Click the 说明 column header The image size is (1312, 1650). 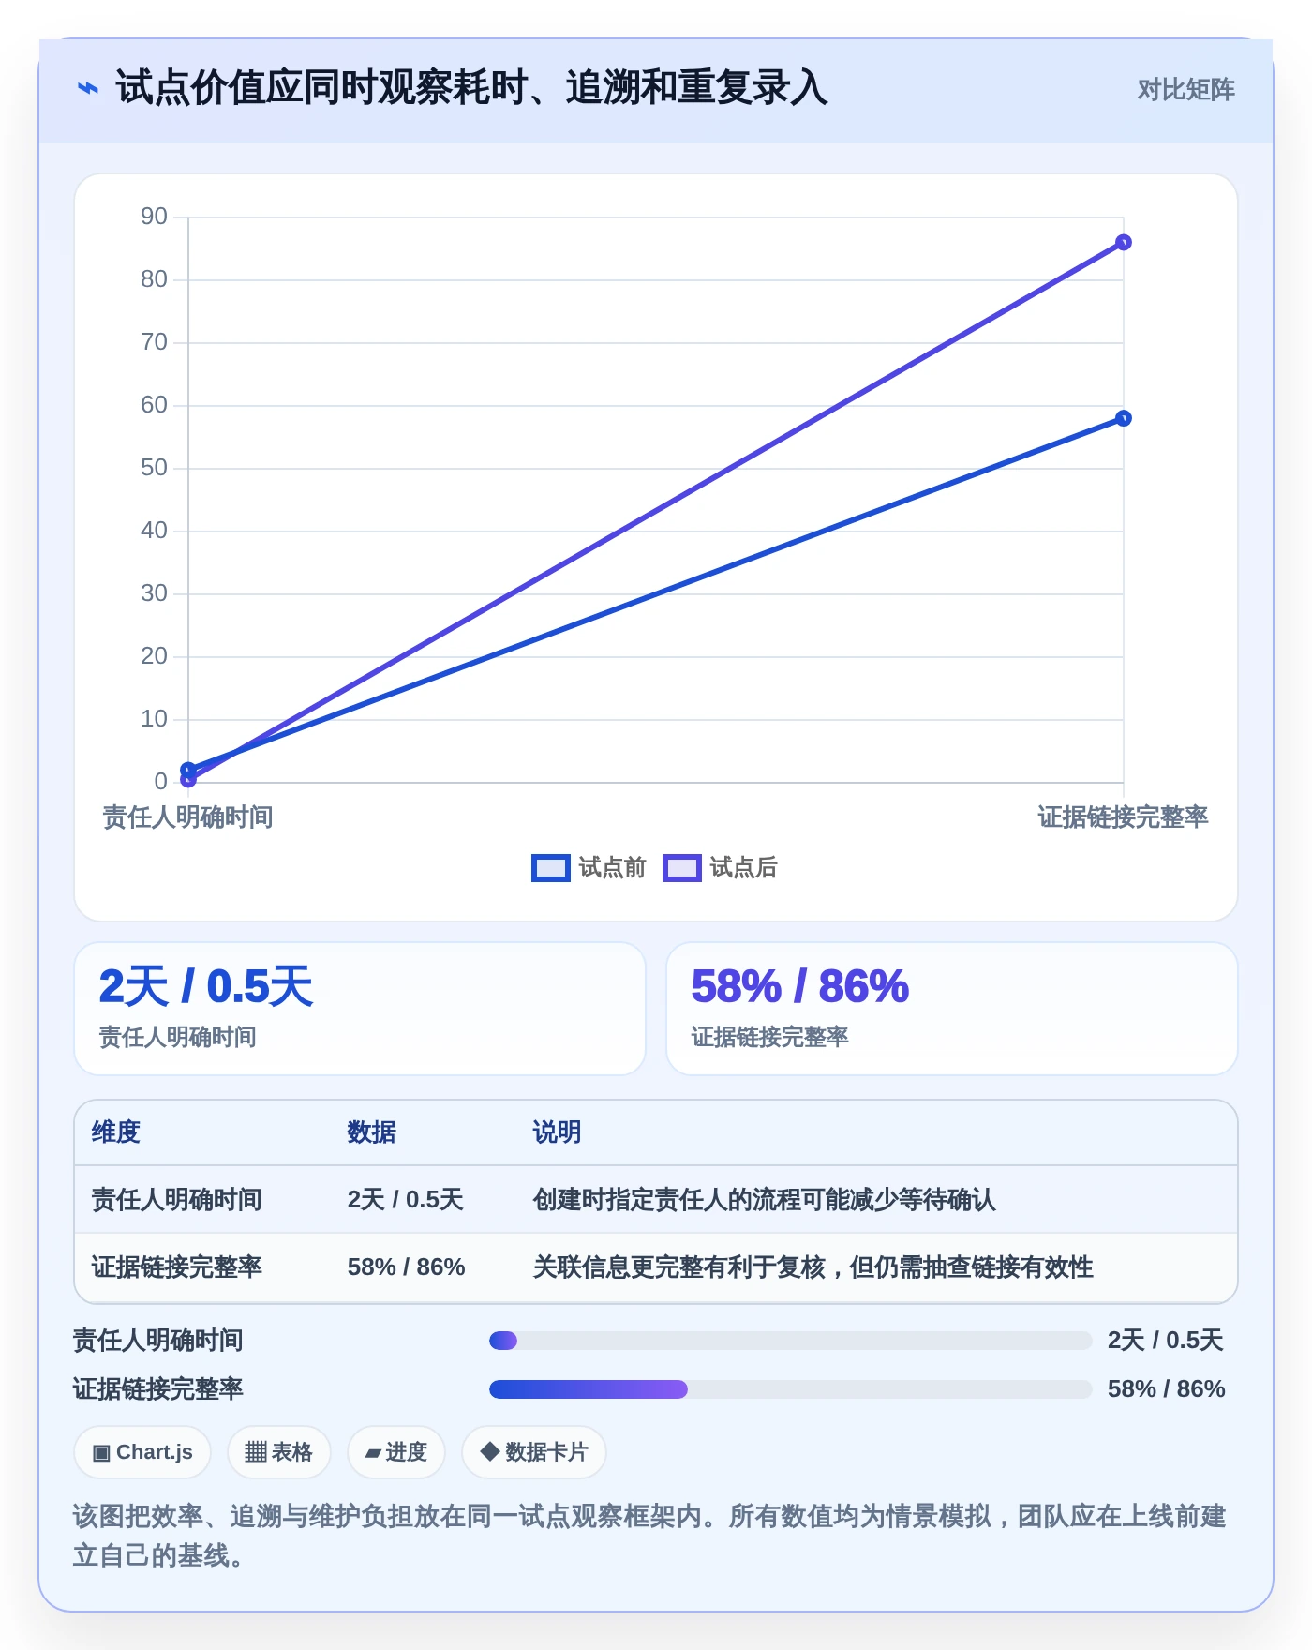click(x=557, y=1132)
